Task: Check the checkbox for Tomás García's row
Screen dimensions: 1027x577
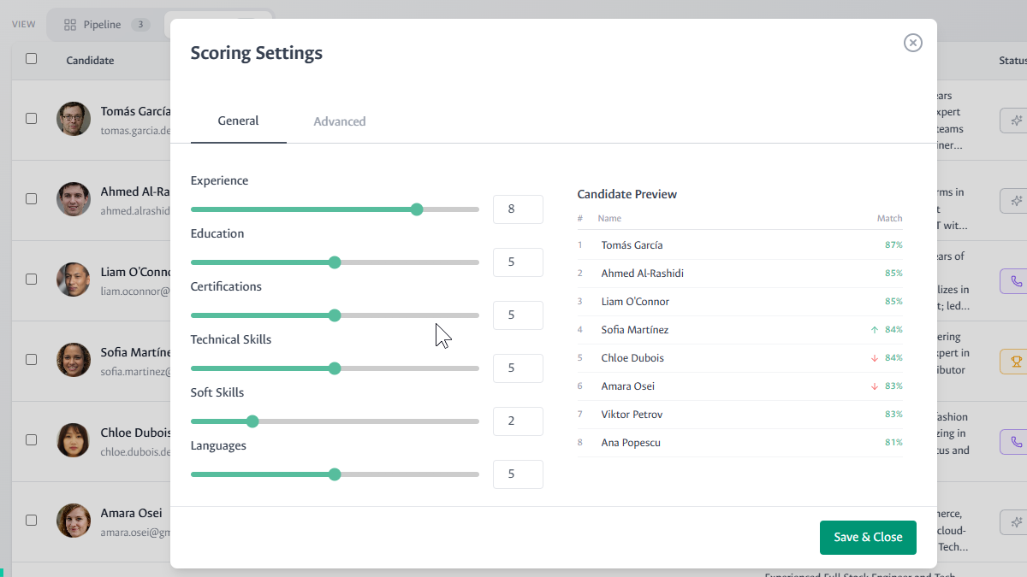Action: click(x=32, y=119)
